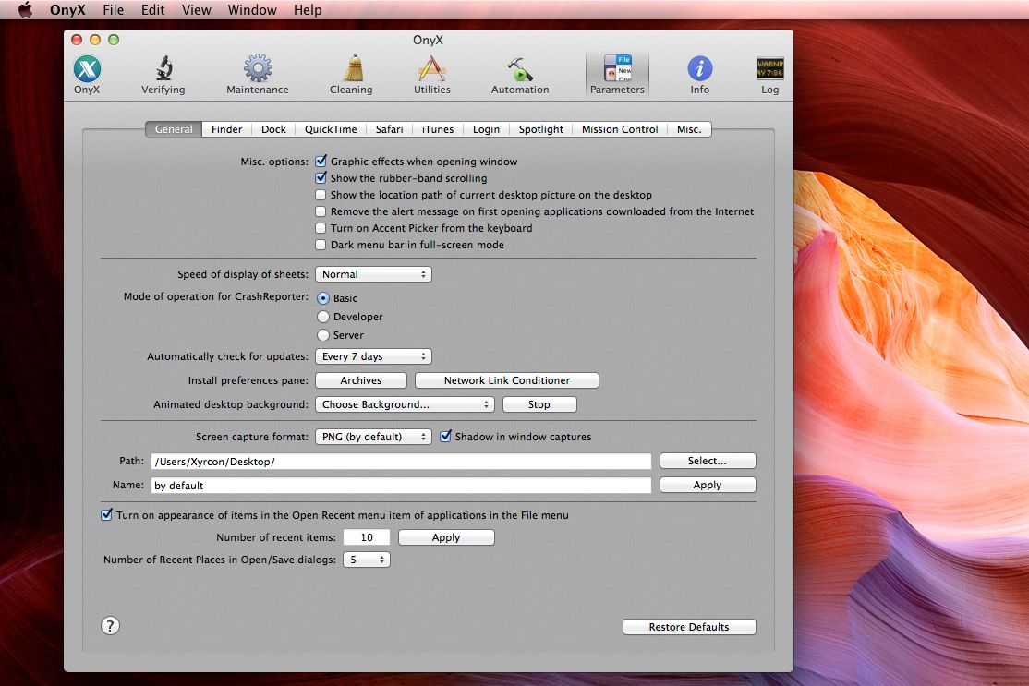Click the help question mark button
This screenshot has height=686, width=1029.
(x=110, y=626)
